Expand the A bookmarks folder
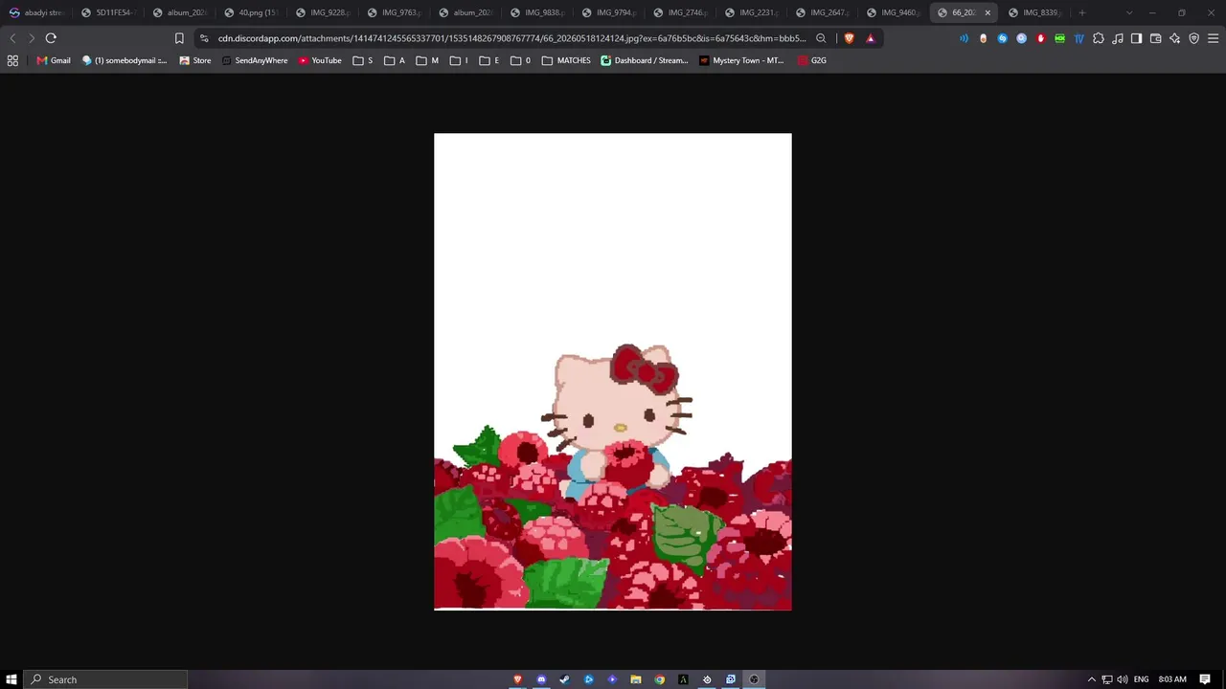Screen dimensions: 1226x689 pyautogui.click(x=395, y=60)
